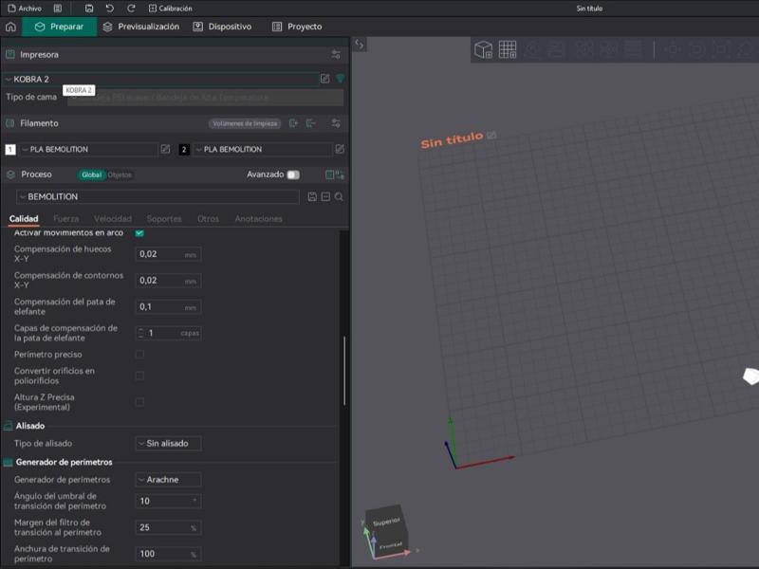The height and width of the screenshot is (569, 759).
Task: Enable Convertir orificios en poliorificios checkbox
Action: (x=139, y=376)
